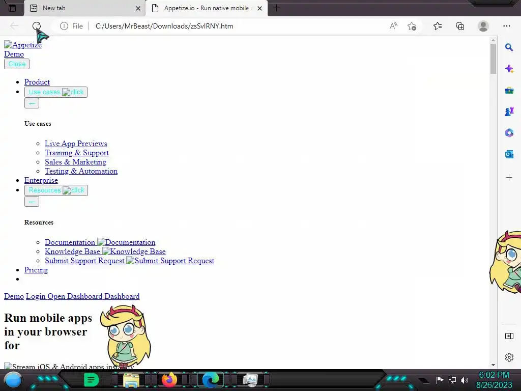
Task: Open the Collections icon
Action: (460, 26)
